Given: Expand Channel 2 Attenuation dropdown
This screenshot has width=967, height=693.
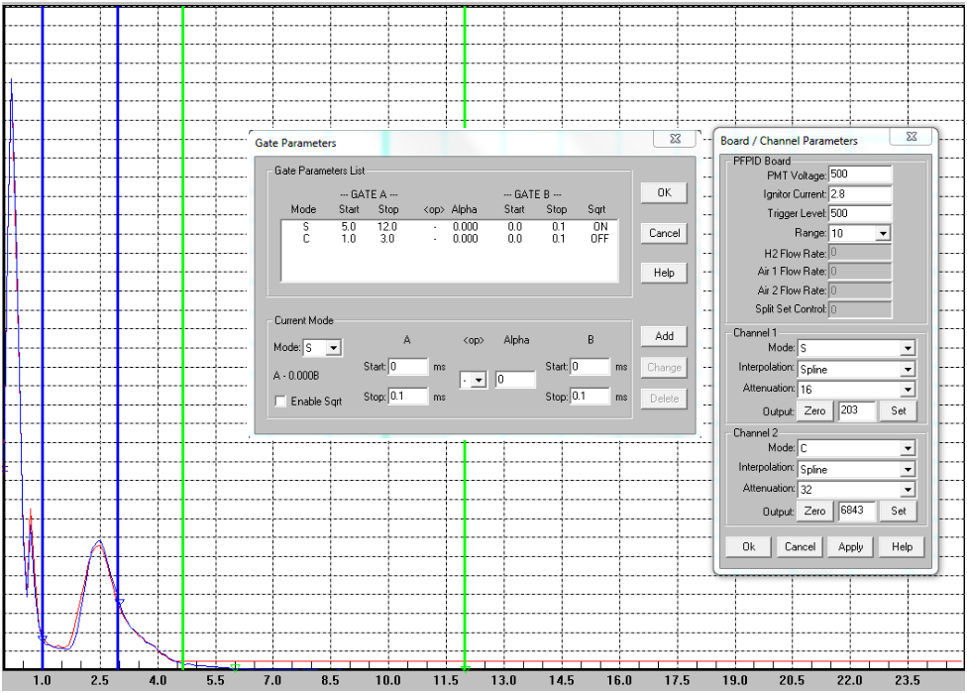Looking at the screenshot, I should click(x=908, y=489).
